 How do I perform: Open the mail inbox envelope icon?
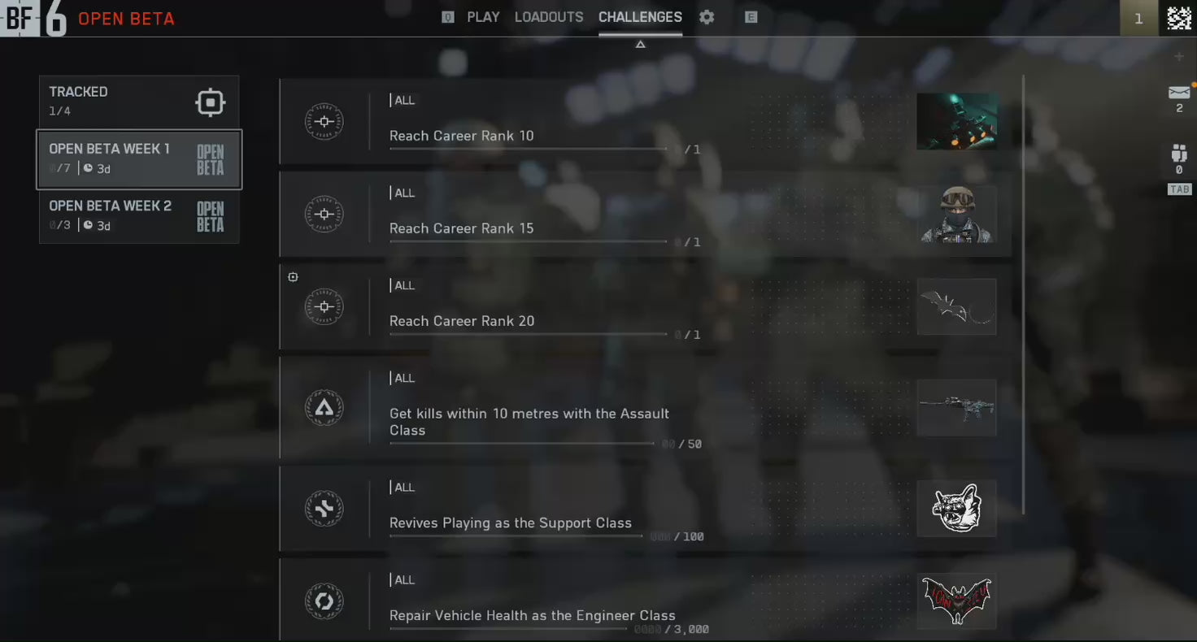[x=1179, y=92]
